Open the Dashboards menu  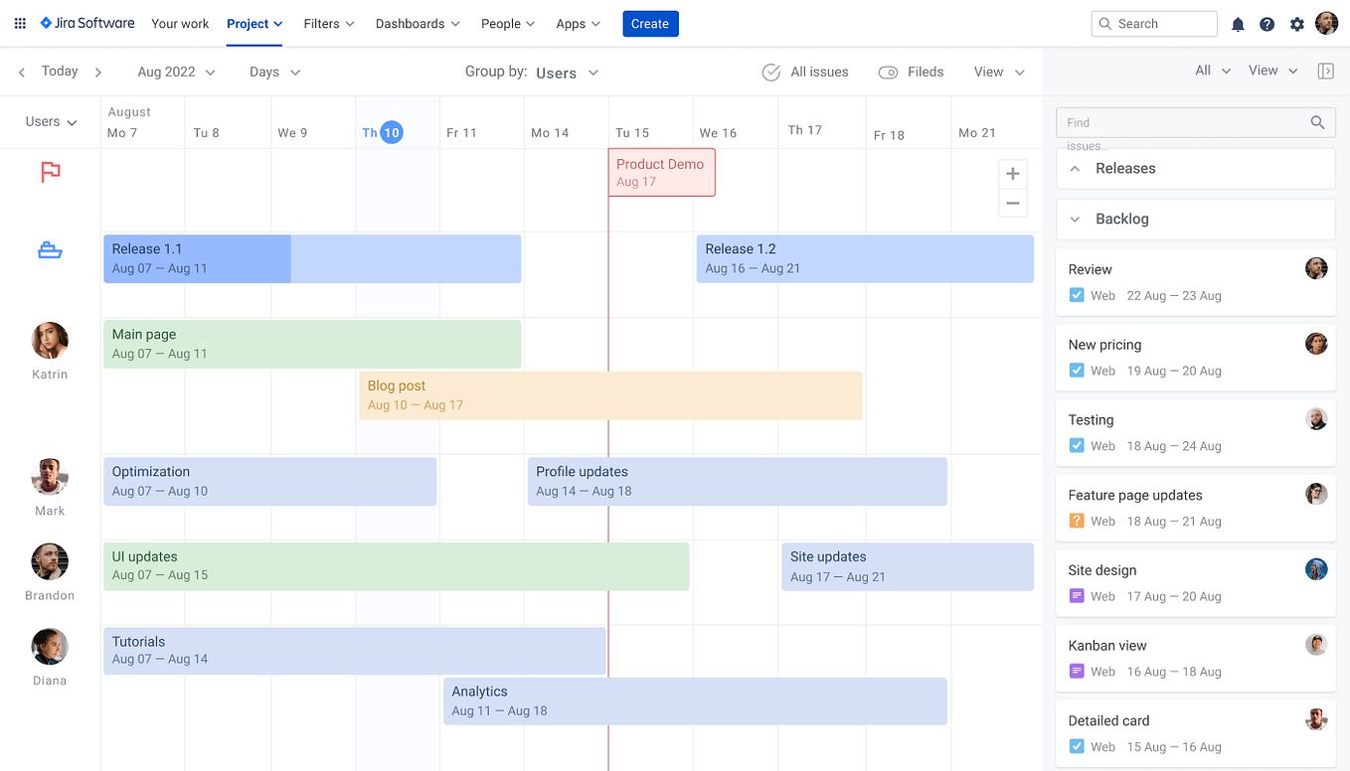click(x=417, y=23)
